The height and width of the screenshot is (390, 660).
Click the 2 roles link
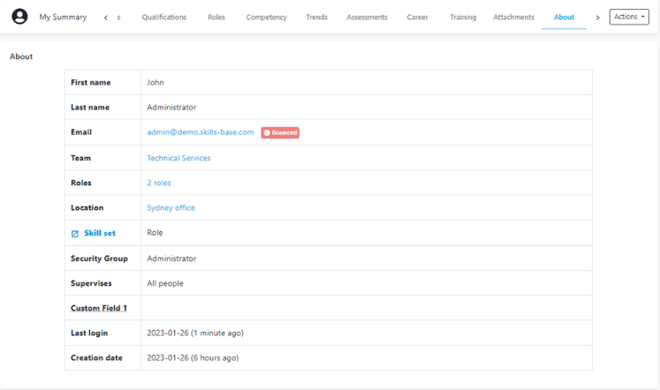coord(159,184)
